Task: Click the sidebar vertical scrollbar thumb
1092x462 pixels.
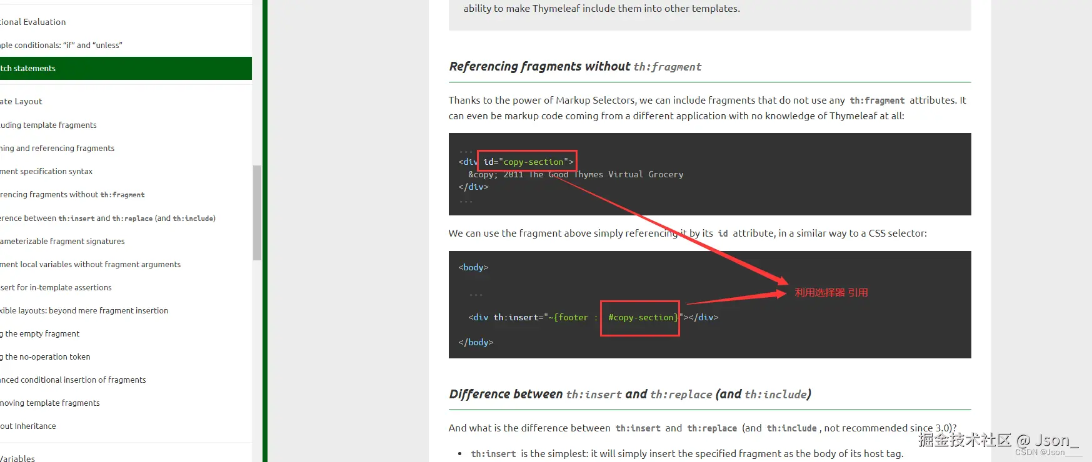Action: [257, 212]
